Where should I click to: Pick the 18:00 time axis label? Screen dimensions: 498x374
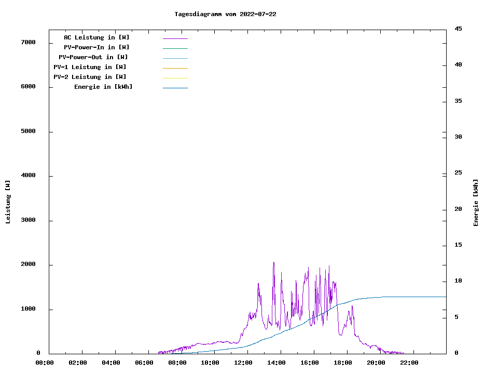343,363
